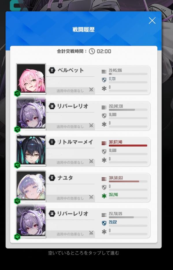This screenshot has width=173, height=270.
Task: Click the shield icon showing 17,731
Action: coord(104,80)
